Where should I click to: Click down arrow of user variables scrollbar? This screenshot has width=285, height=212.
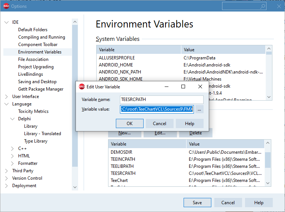tap(268, 183)
